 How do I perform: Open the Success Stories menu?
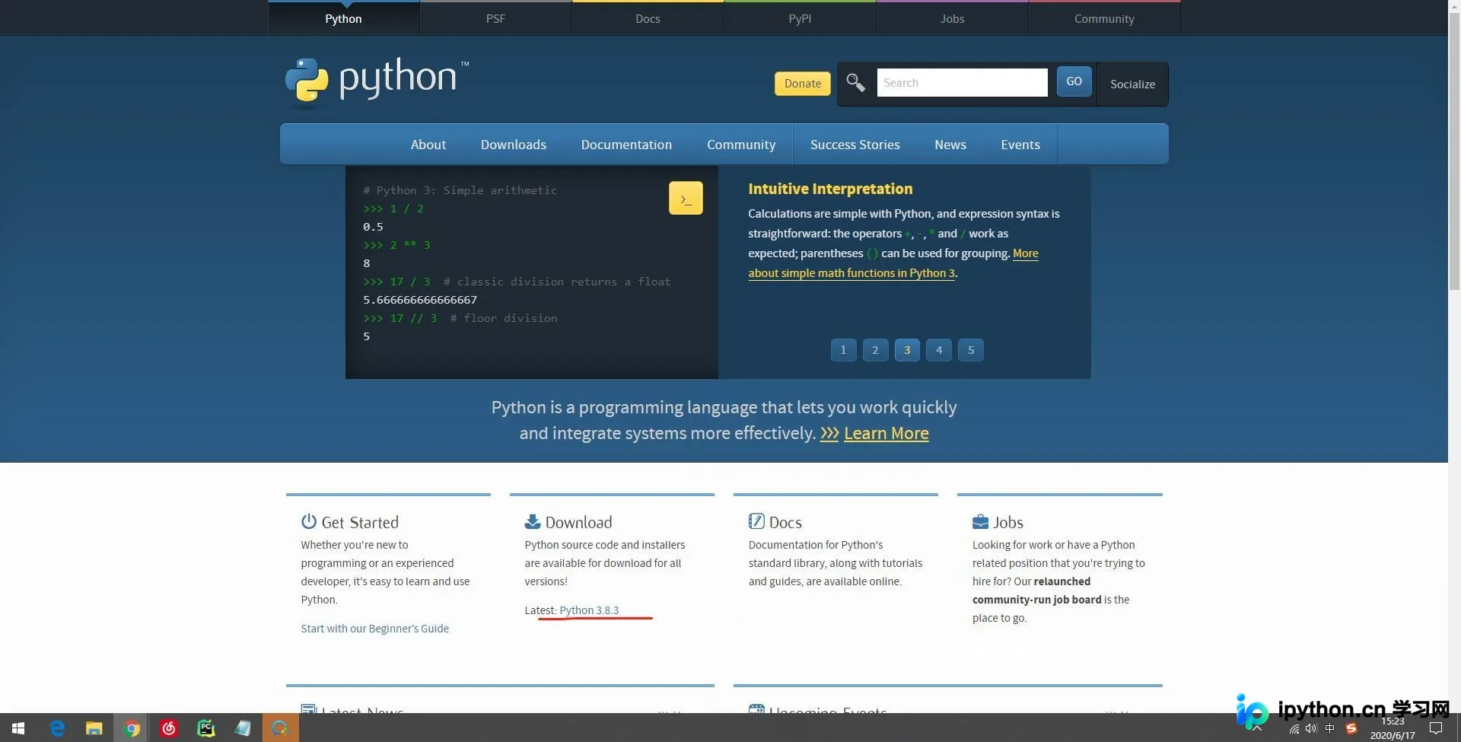click(x=855, y=145)
